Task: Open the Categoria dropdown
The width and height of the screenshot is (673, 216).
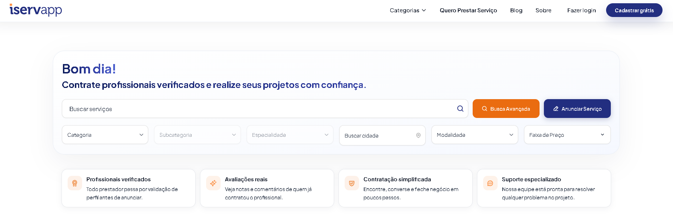Action: [105, 135]
